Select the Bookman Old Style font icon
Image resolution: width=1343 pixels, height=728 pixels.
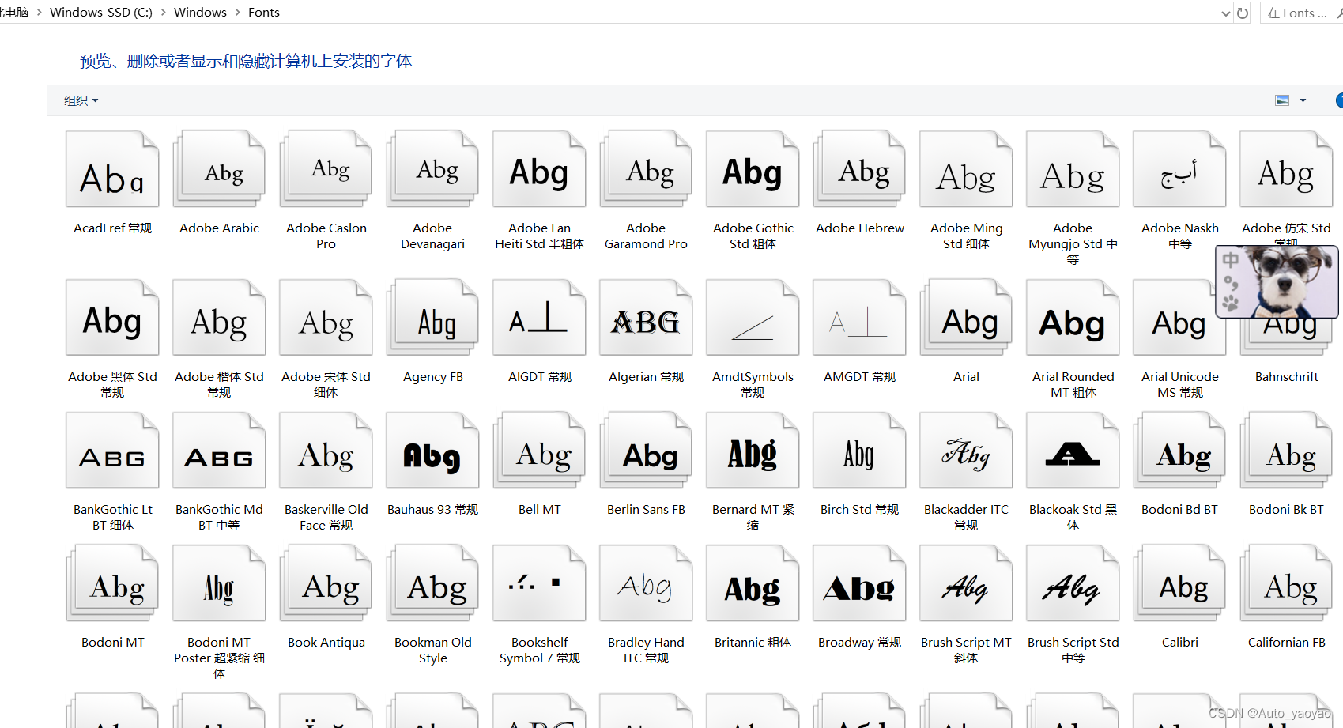[432, 583]
